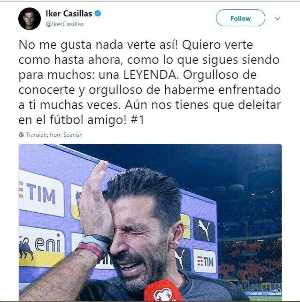Open the Iker Casillas display name
Image resolution: width=300 pixels, height=302 pixels.
point(69,14)
